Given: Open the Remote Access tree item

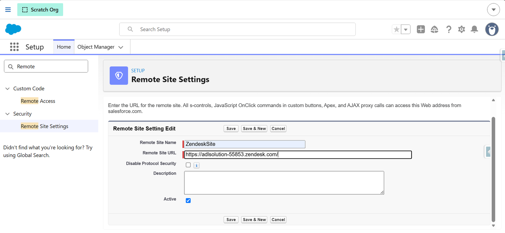Looking at the screenshot, I should click(38, 101).
